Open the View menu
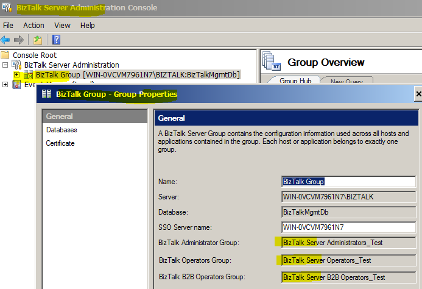 [62, 26]
